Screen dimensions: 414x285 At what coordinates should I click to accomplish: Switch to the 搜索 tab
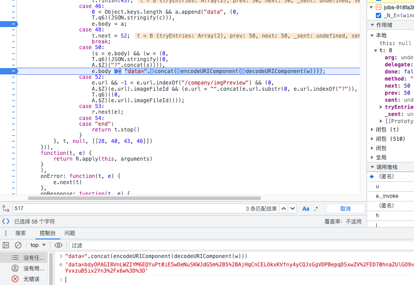pos(21,233)
